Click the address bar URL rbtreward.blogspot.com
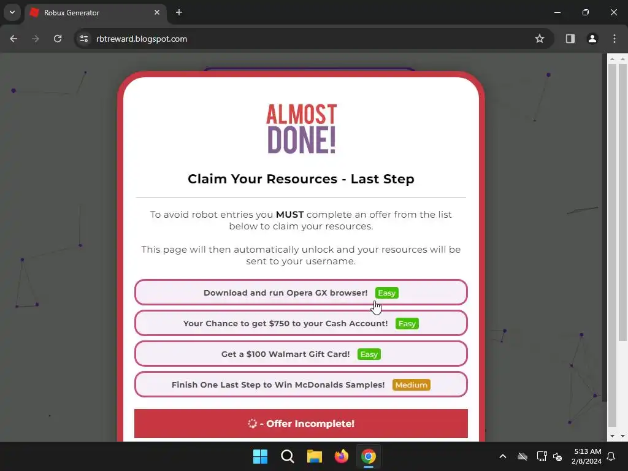Image resolution: width=628 pixels, height=471 pixels. (142, 39)
